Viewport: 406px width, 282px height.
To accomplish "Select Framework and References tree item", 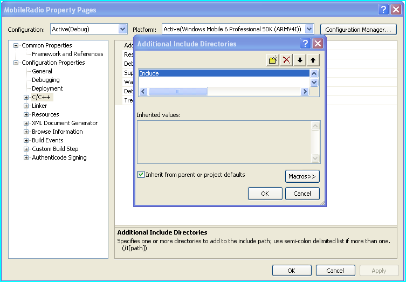I will 67,54.
